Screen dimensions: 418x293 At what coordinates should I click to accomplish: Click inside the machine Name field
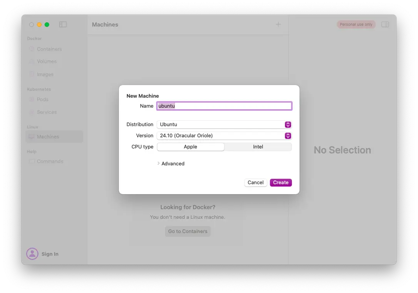coord(224,106)
